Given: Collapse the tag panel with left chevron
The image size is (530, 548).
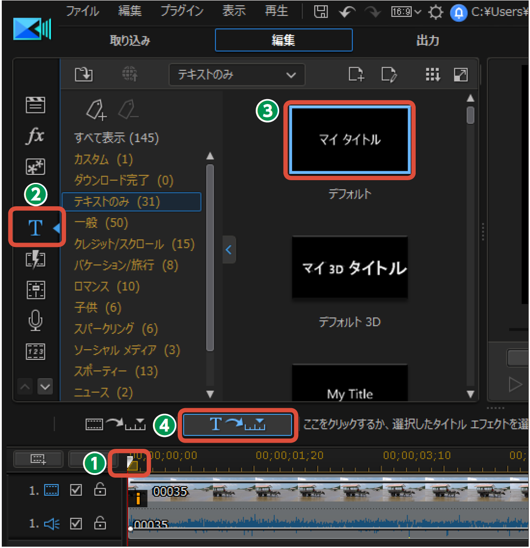Looking at the screenshot, I should [x=229, y=250].
